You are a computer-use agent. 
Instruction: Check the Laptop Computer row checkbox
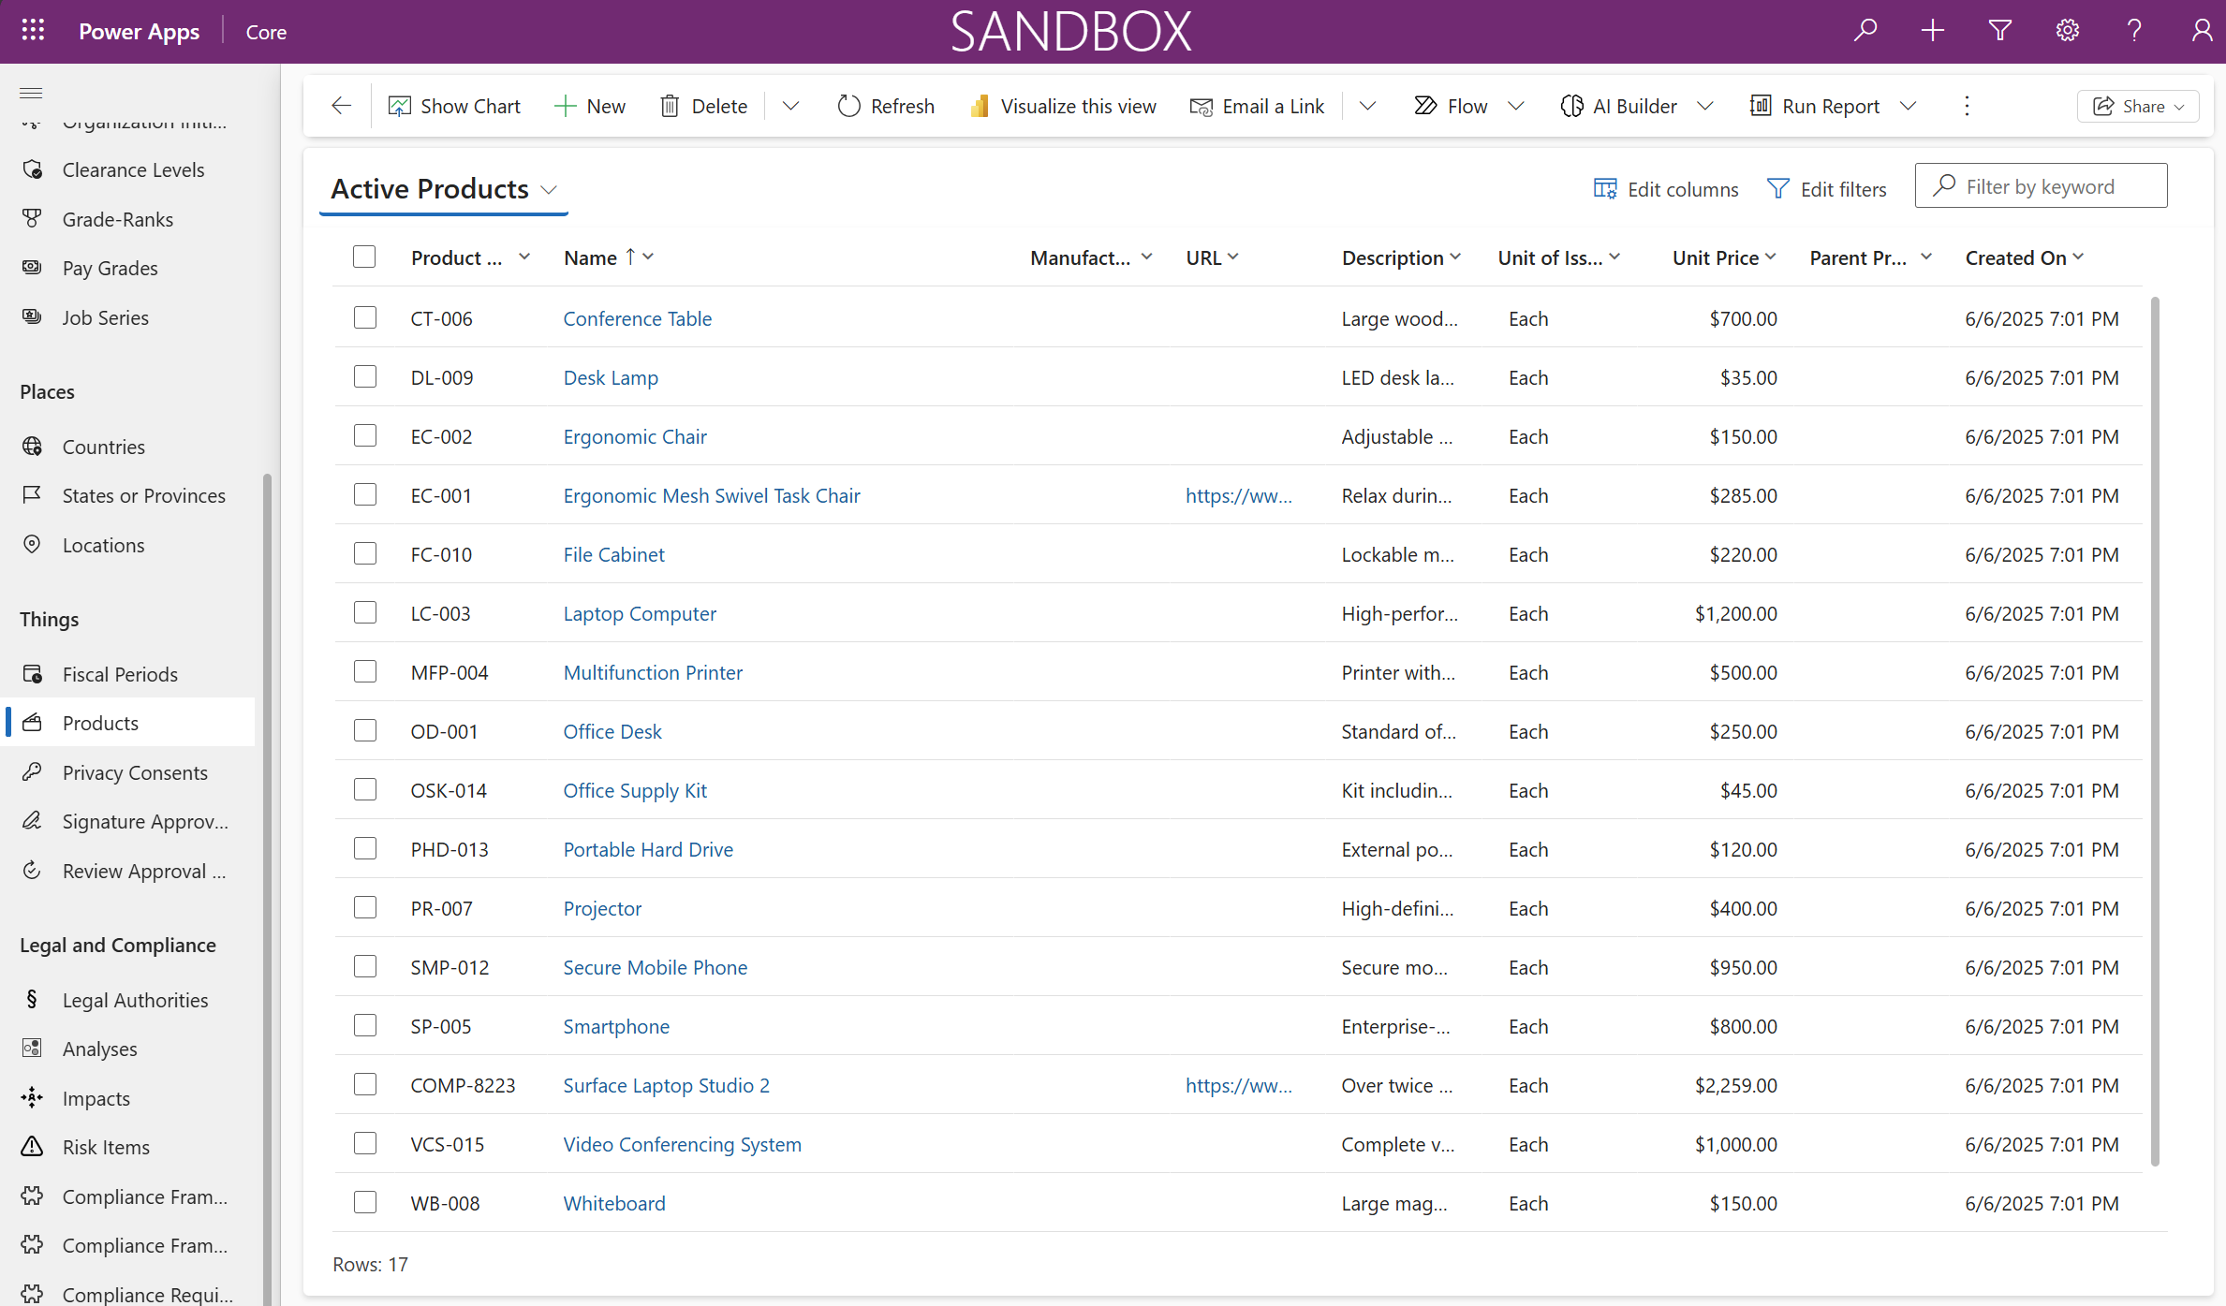[x=365, y=612]
